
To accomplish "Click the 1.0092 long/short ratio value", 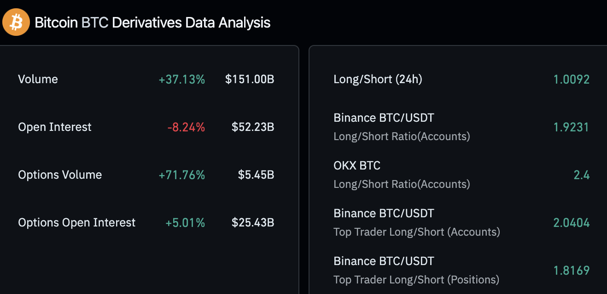I will [x=571, y=79].
